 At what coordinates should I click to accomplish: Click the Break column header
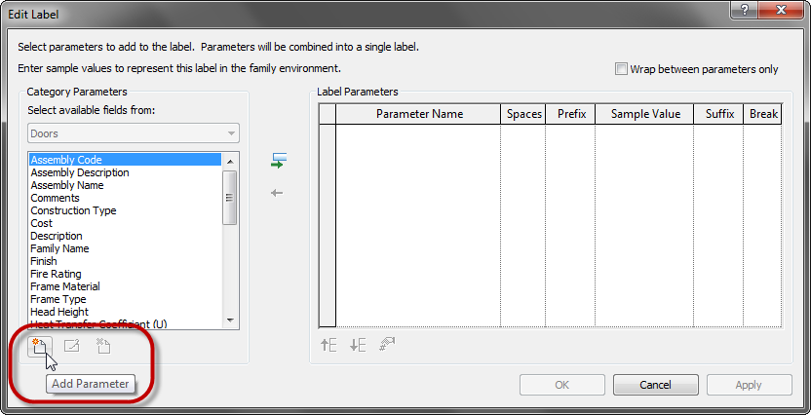(x=763, y=114)
